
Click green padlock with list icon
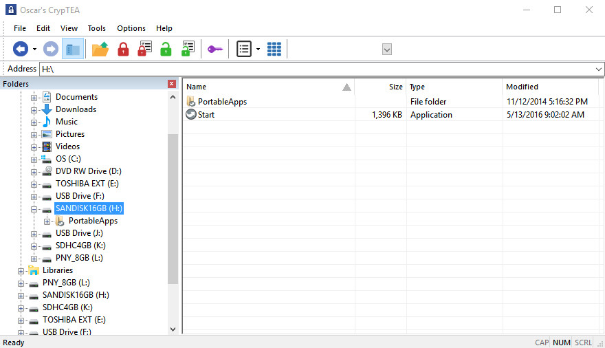[x=188, y=49]
